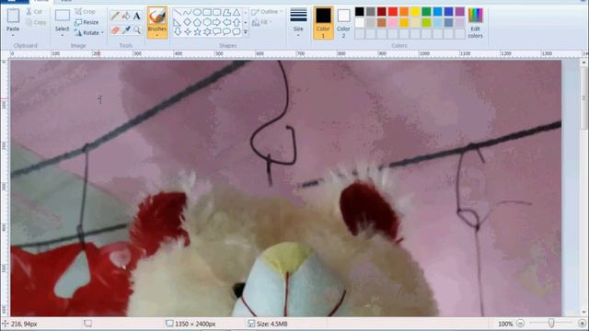This screenshot has height=331, width=589.
Task: Select the Text tool
Action: tap(137, 16)
